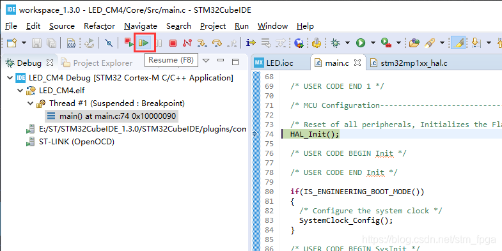The image size is (502, 251).
Task: Click the globe web browser toolbar icon
Action: [299, 43]
